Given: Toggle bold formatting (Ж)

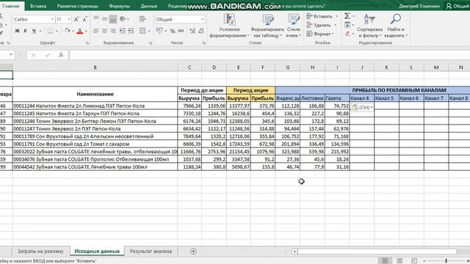Looking at the screenshot, I should pos(18,31).
